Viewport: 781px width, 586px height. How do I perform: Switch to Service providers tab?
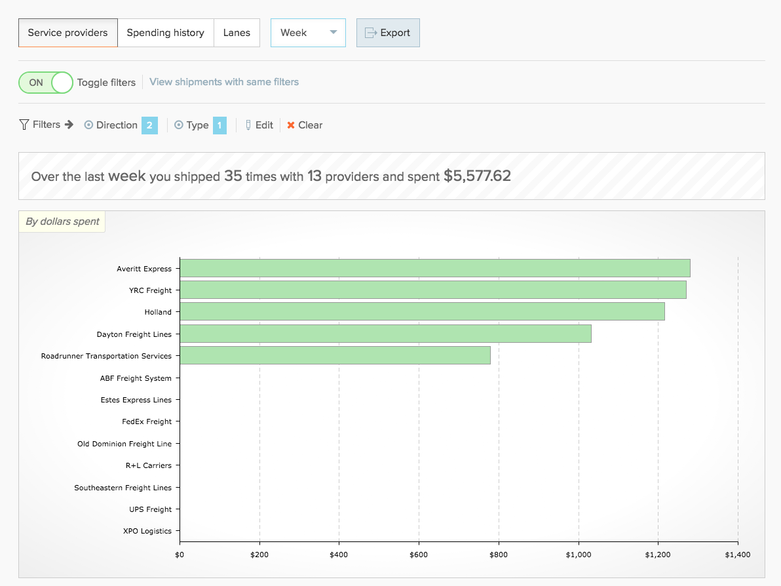(x=67, y=33)
